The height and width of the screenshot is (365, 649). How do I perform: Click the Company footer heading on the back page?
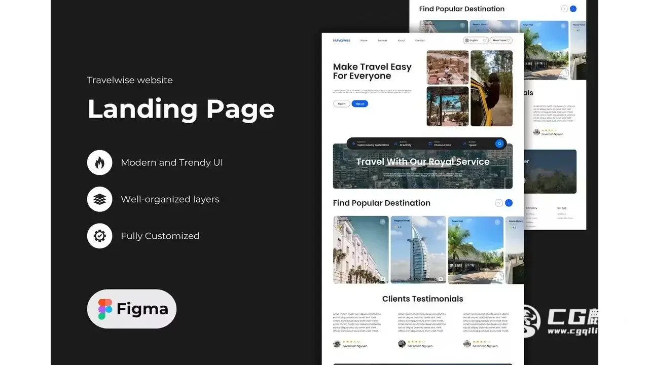coord(531,208)
